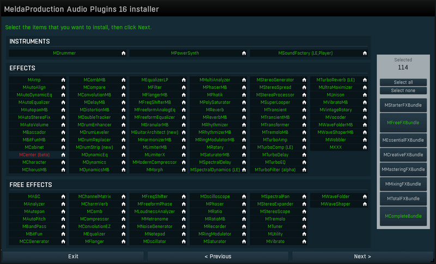Click the home icon next to MTurboReverb (LE)

tap(365, 80)
